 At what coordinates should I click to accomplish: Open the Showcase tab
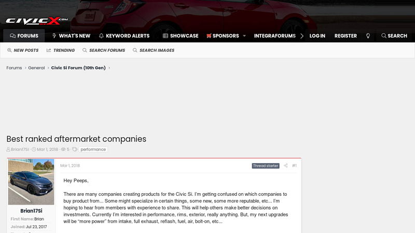pos(181,36)
